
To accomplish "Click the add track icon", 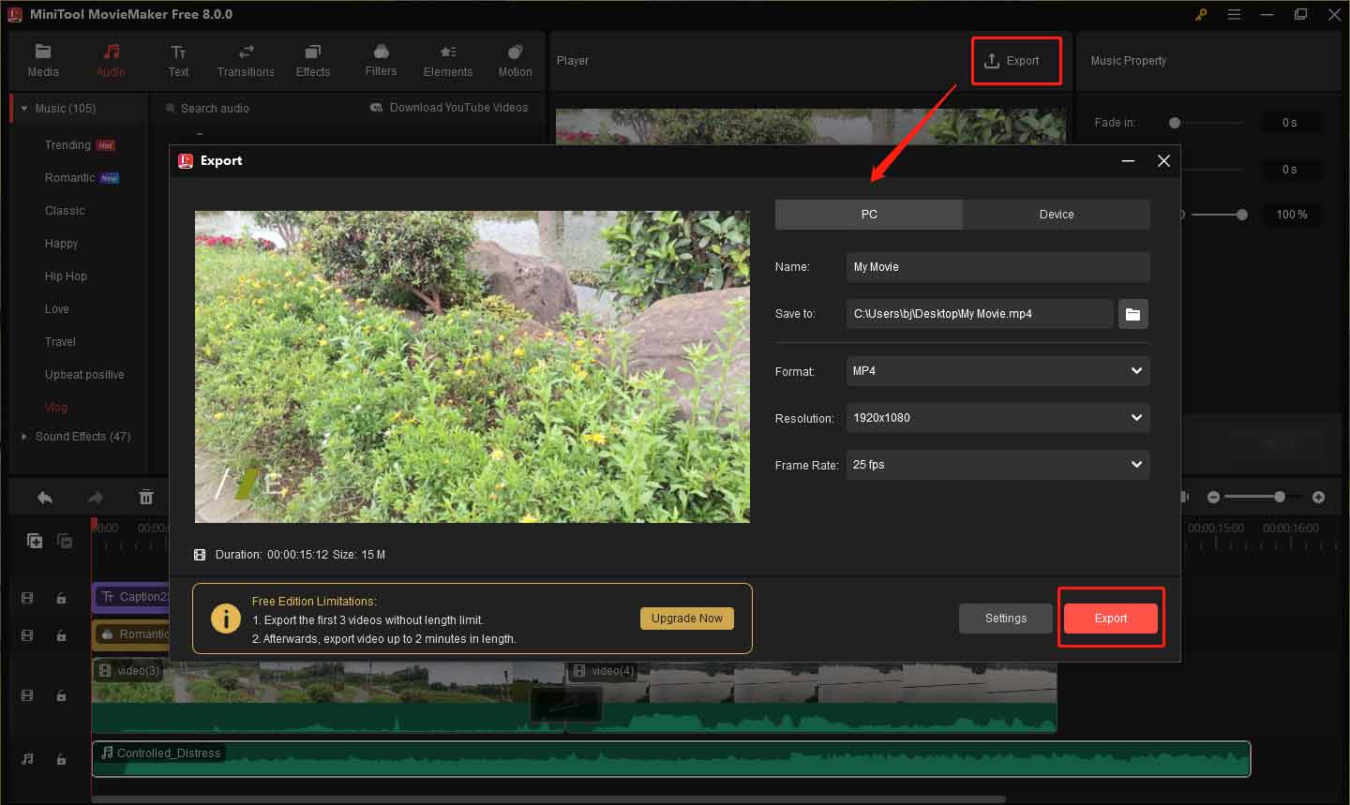I will [x=35, y=541].
